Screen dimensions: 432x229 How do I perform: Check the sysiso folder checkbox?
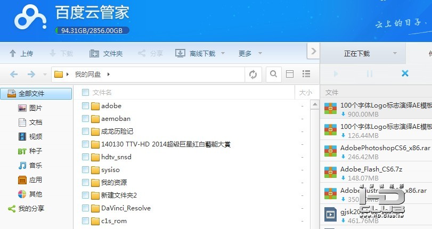pos(85,170)
